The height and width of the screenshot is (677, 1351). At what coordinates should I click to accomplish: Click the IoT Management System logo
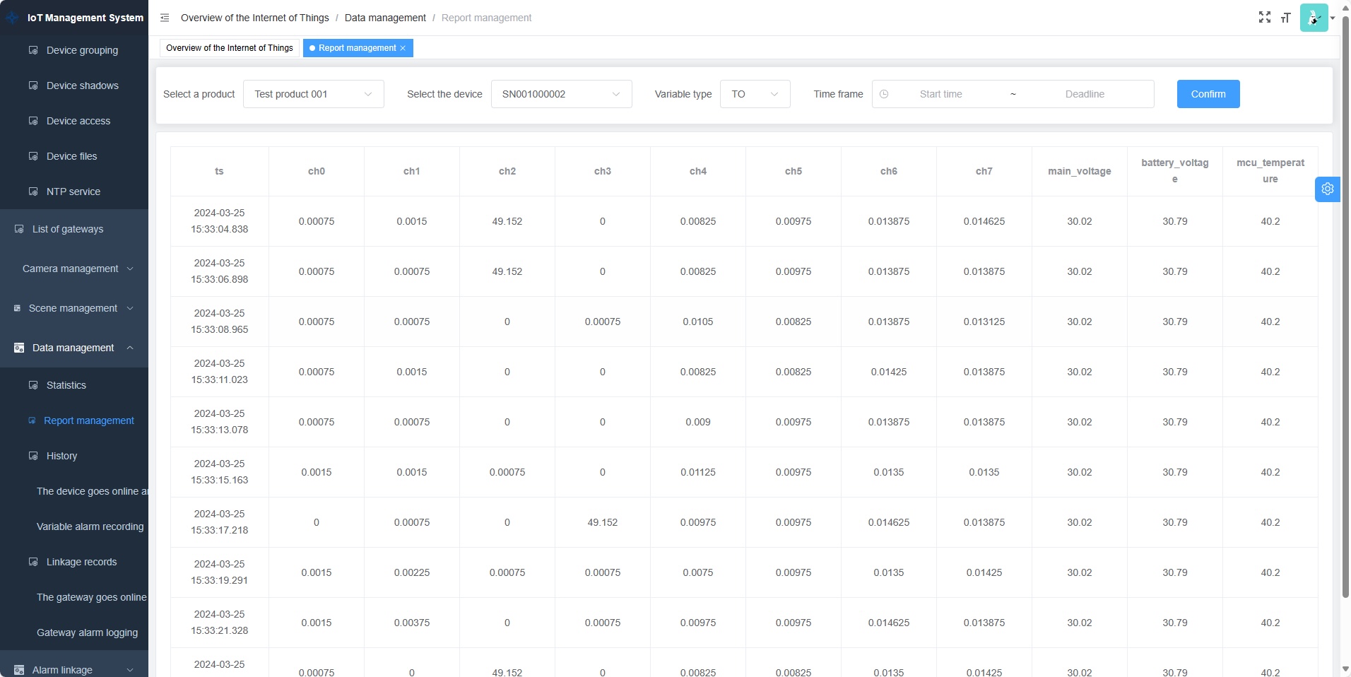[x=13, y=18]
